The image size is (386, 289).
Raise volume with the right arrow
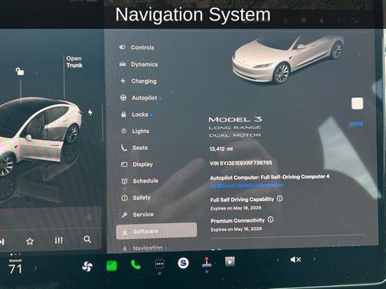(x=315, y=259)
